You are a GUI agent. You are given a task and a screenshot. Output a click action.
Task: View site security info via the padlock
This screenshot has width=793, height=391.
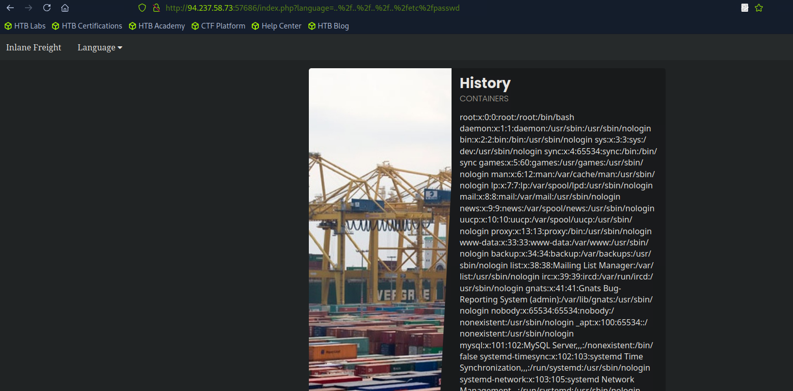click(156, 8)
